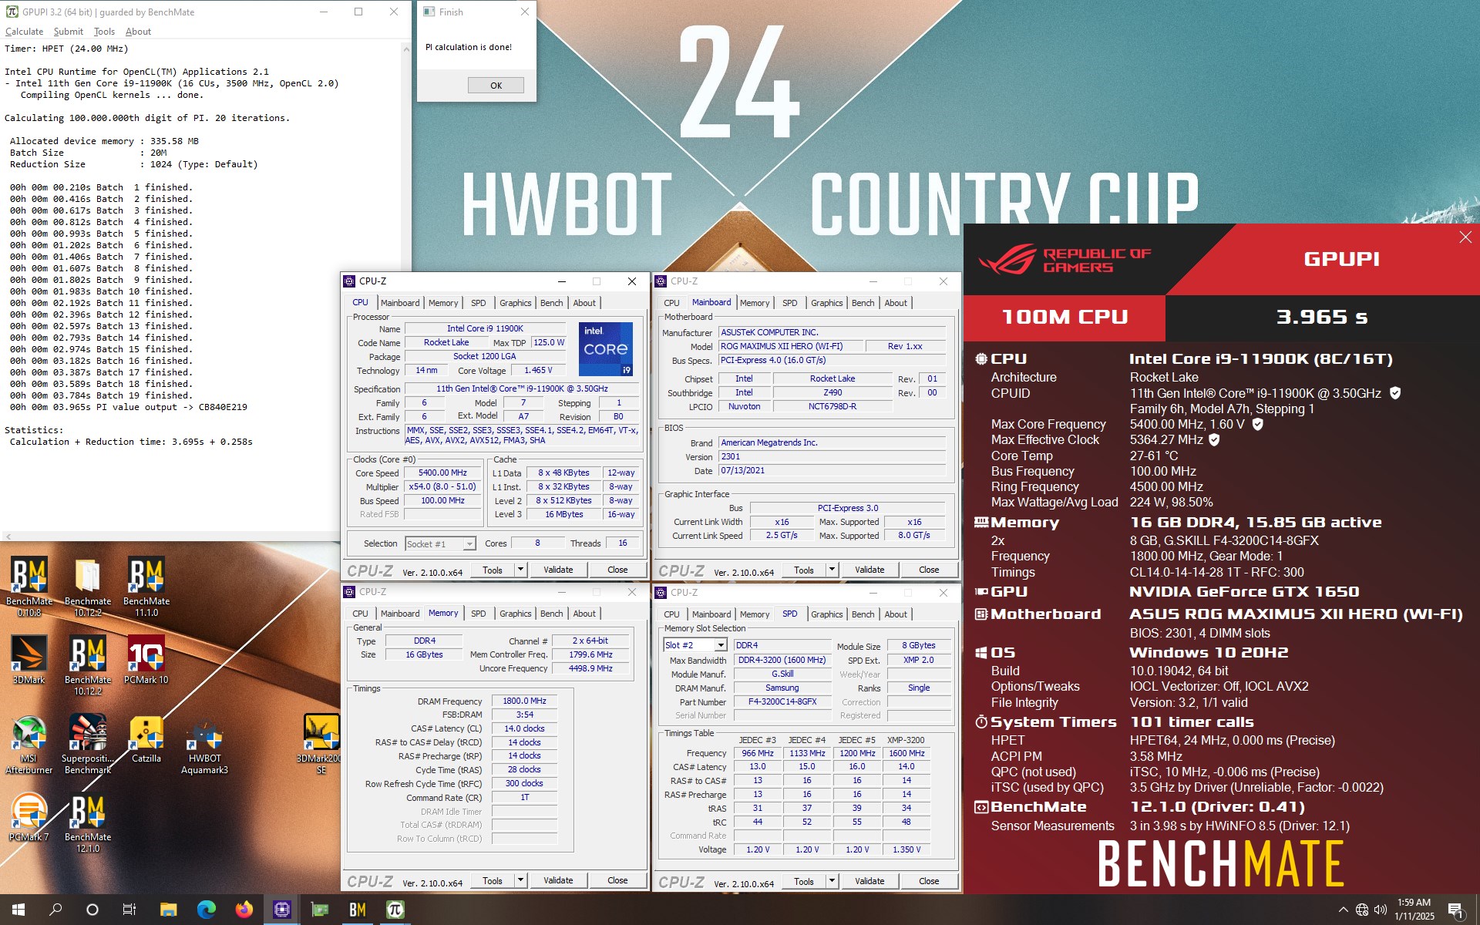
Task: Expand Tools arrow in Mainboard window
Action: click(832, 570)
